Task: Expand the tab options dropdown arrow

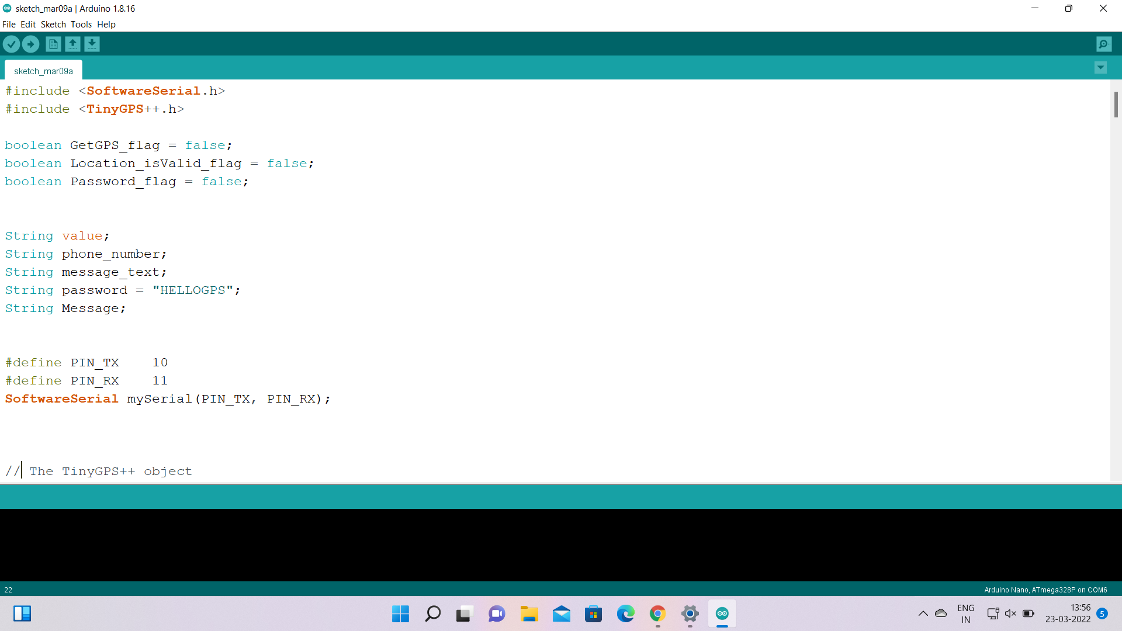Action: point(1100,68)
